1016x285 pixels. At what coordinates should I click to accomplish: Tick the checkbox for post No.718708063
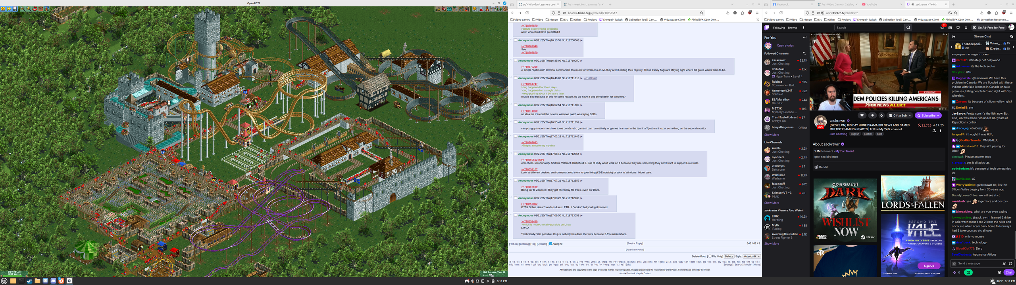pos(516,40)
